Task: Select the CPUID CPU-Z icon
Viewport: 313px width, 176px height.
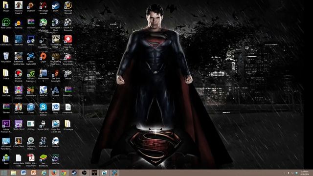Action: point(19,125)
